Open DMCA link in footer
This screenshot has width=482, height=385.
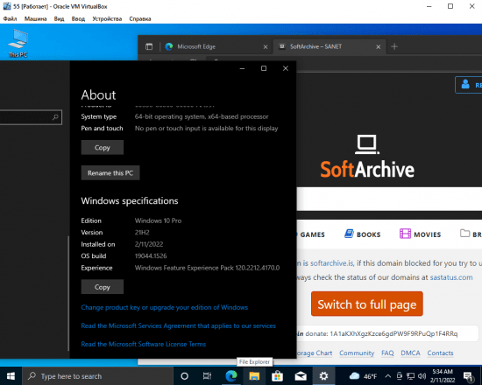click(410, 353)
